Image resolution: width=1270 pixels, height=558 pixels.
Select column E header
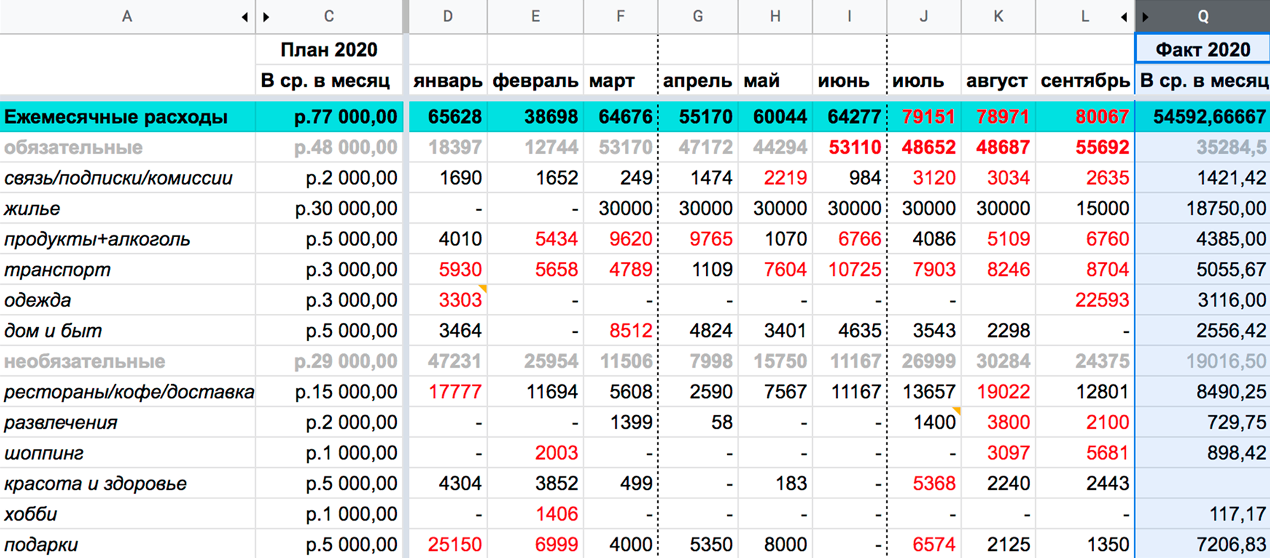tap(535, 16)
